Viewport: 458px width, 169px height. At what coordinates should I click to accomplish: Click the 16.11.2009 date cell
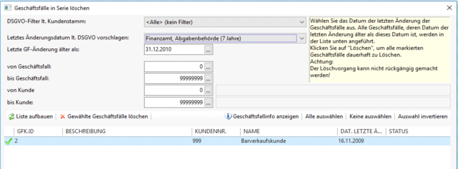point(351,141)
